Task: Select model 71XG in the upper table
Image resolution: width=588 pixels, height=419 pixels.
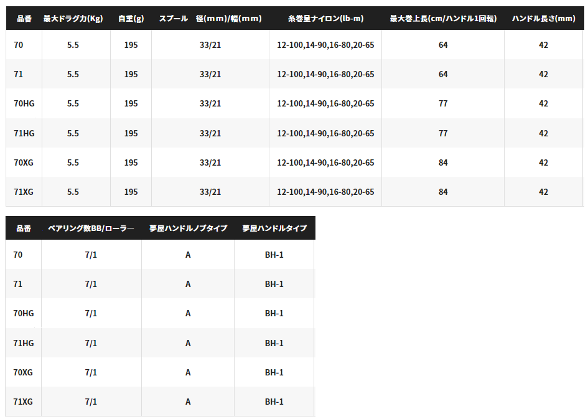Action: 24,192
